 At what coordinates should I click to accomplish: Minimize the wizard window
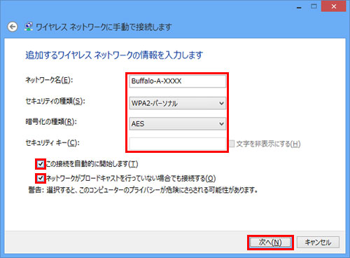click(299, 7)
